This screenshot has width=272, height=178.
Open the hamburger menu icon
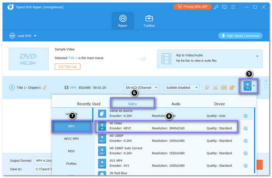tap(233, 7)
